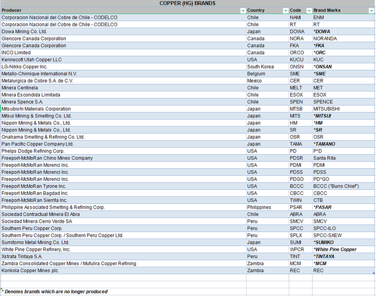Select the Kennecott Utah Copper LLC cell
Viewport: 376px width, 296px height.
123,60
